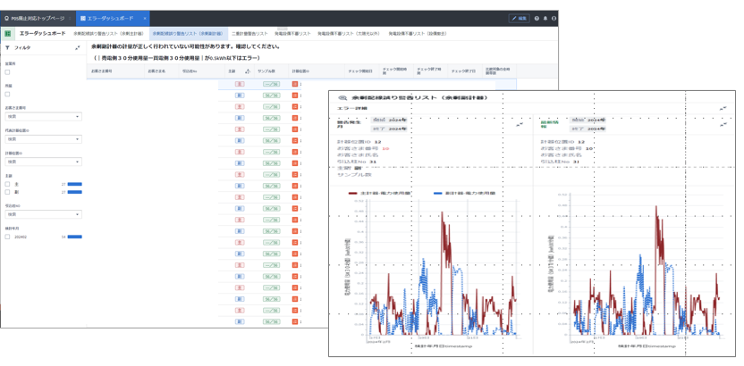Collapse the フィルタ panel with the arrows icon

coord(78,47)
